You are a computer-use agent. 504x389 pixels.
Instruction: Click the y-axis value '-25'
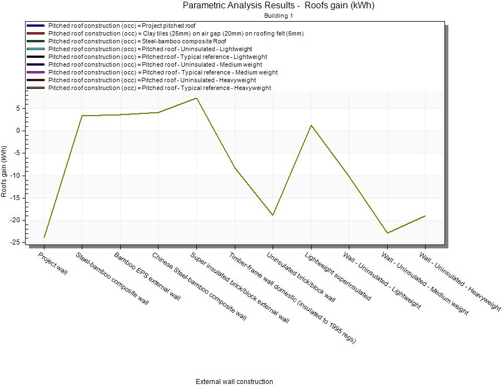pos(16,242)
